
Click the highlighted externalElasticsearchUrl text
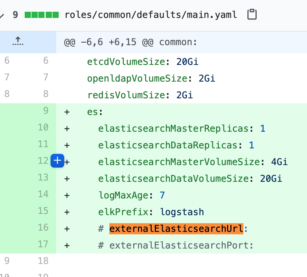[x=176, y=228]
